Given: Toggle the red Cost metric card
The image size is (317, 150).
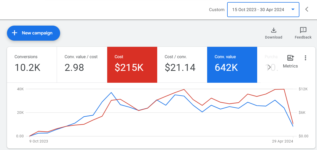Looking at the screenshot, I should (132, 65).
